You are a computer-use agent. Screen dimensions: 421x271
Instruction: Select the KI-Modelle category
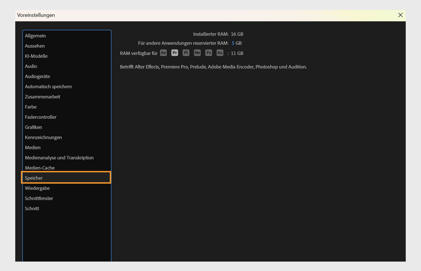(36, 56)
